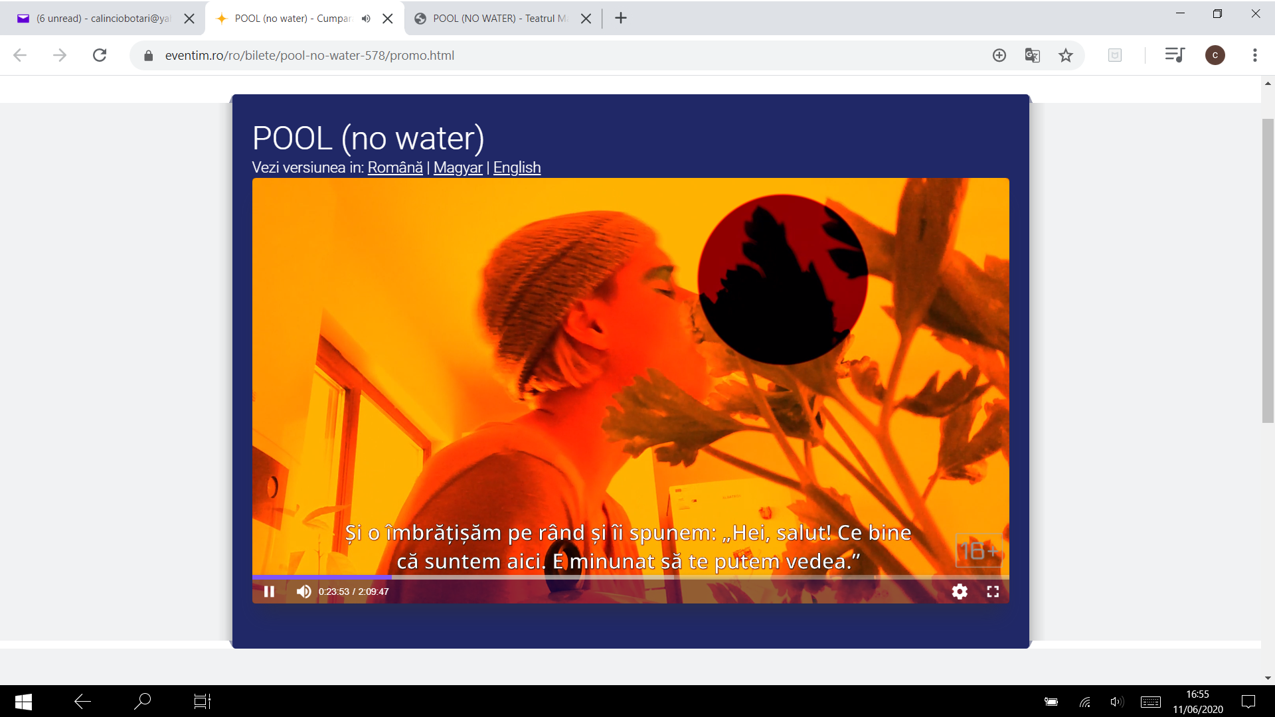Switch to Magyar version link

click(458, 167)
